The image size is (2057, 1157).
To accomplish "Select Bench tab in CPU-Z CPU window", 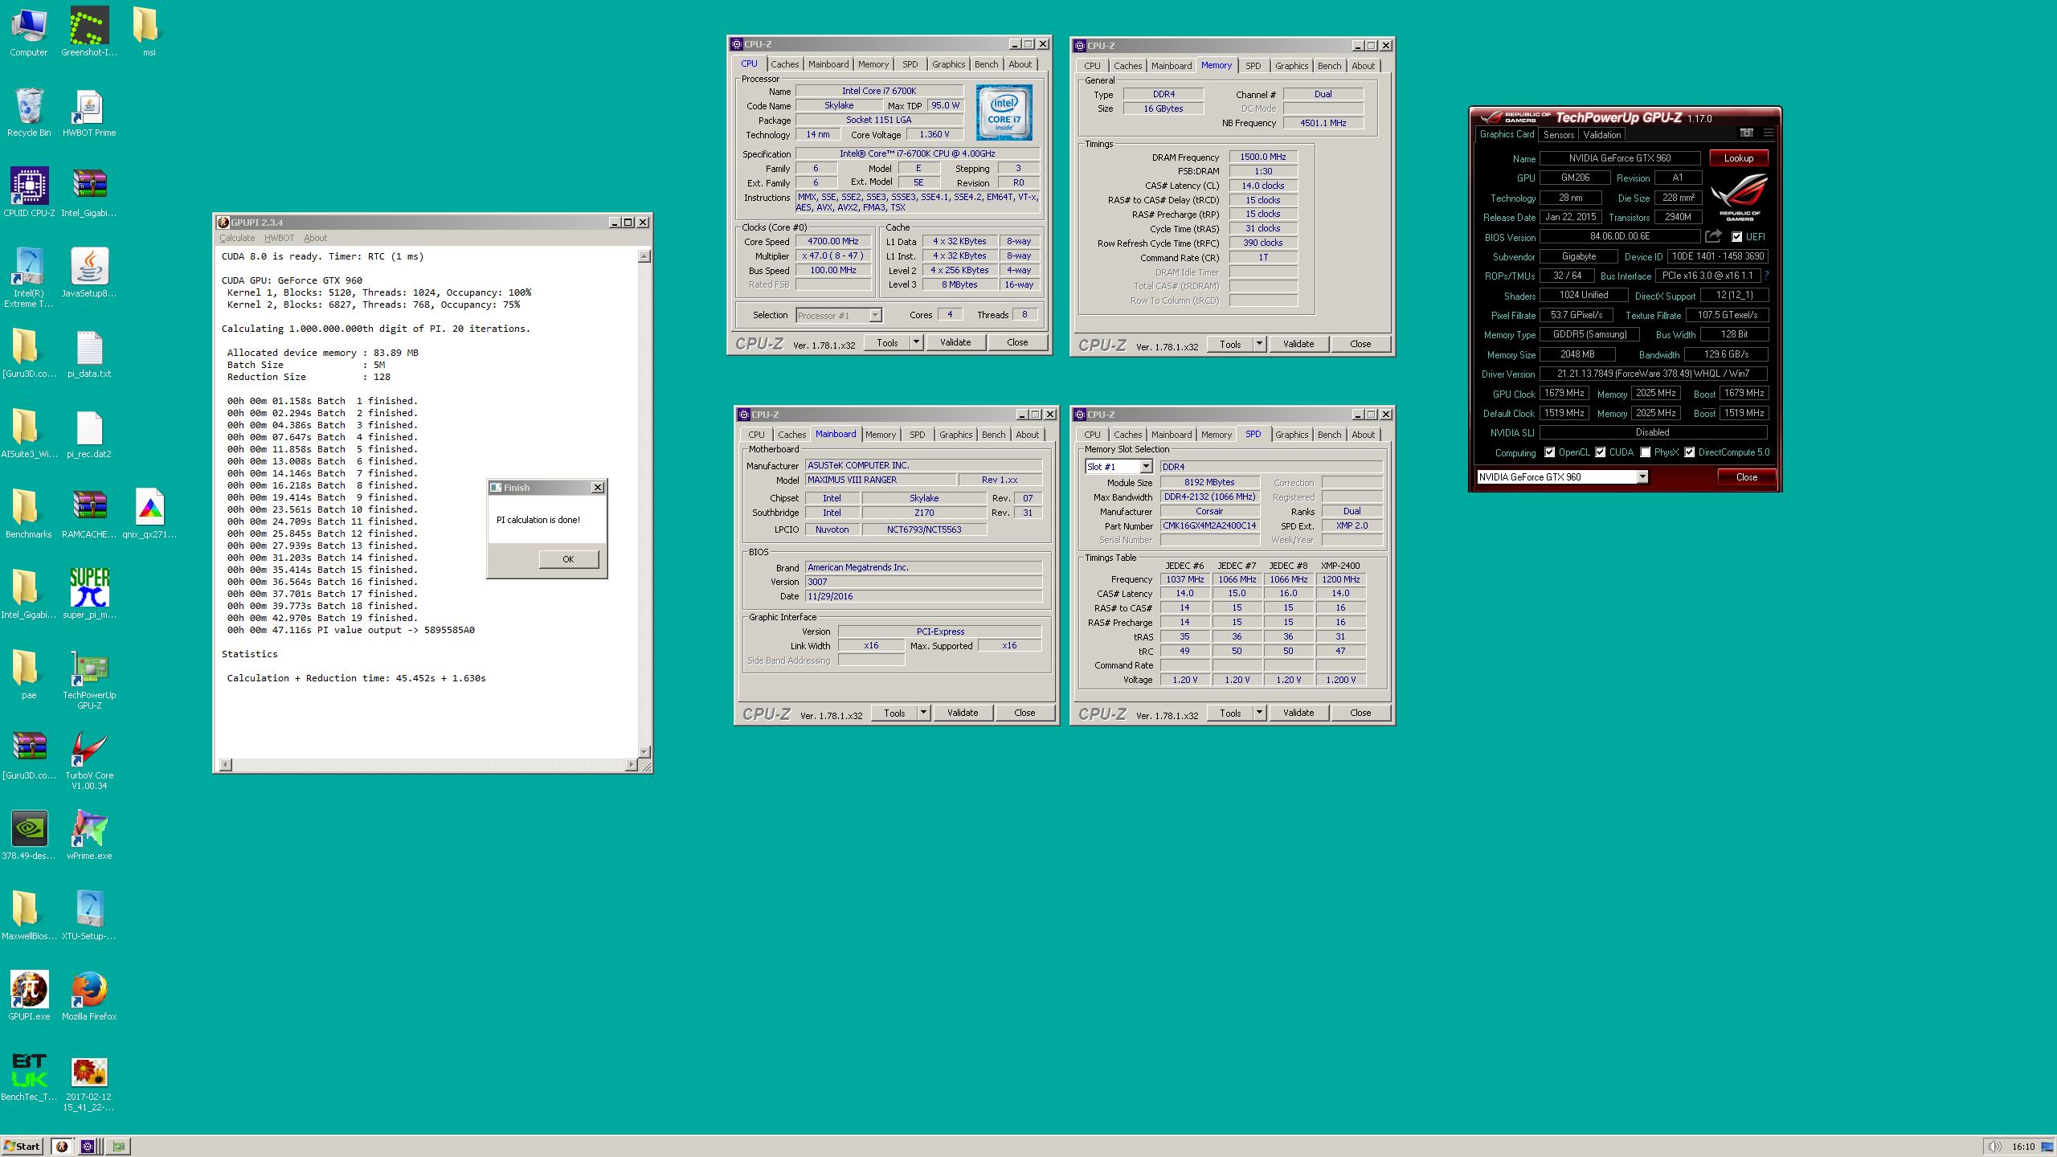I will (x=986, y=64).
